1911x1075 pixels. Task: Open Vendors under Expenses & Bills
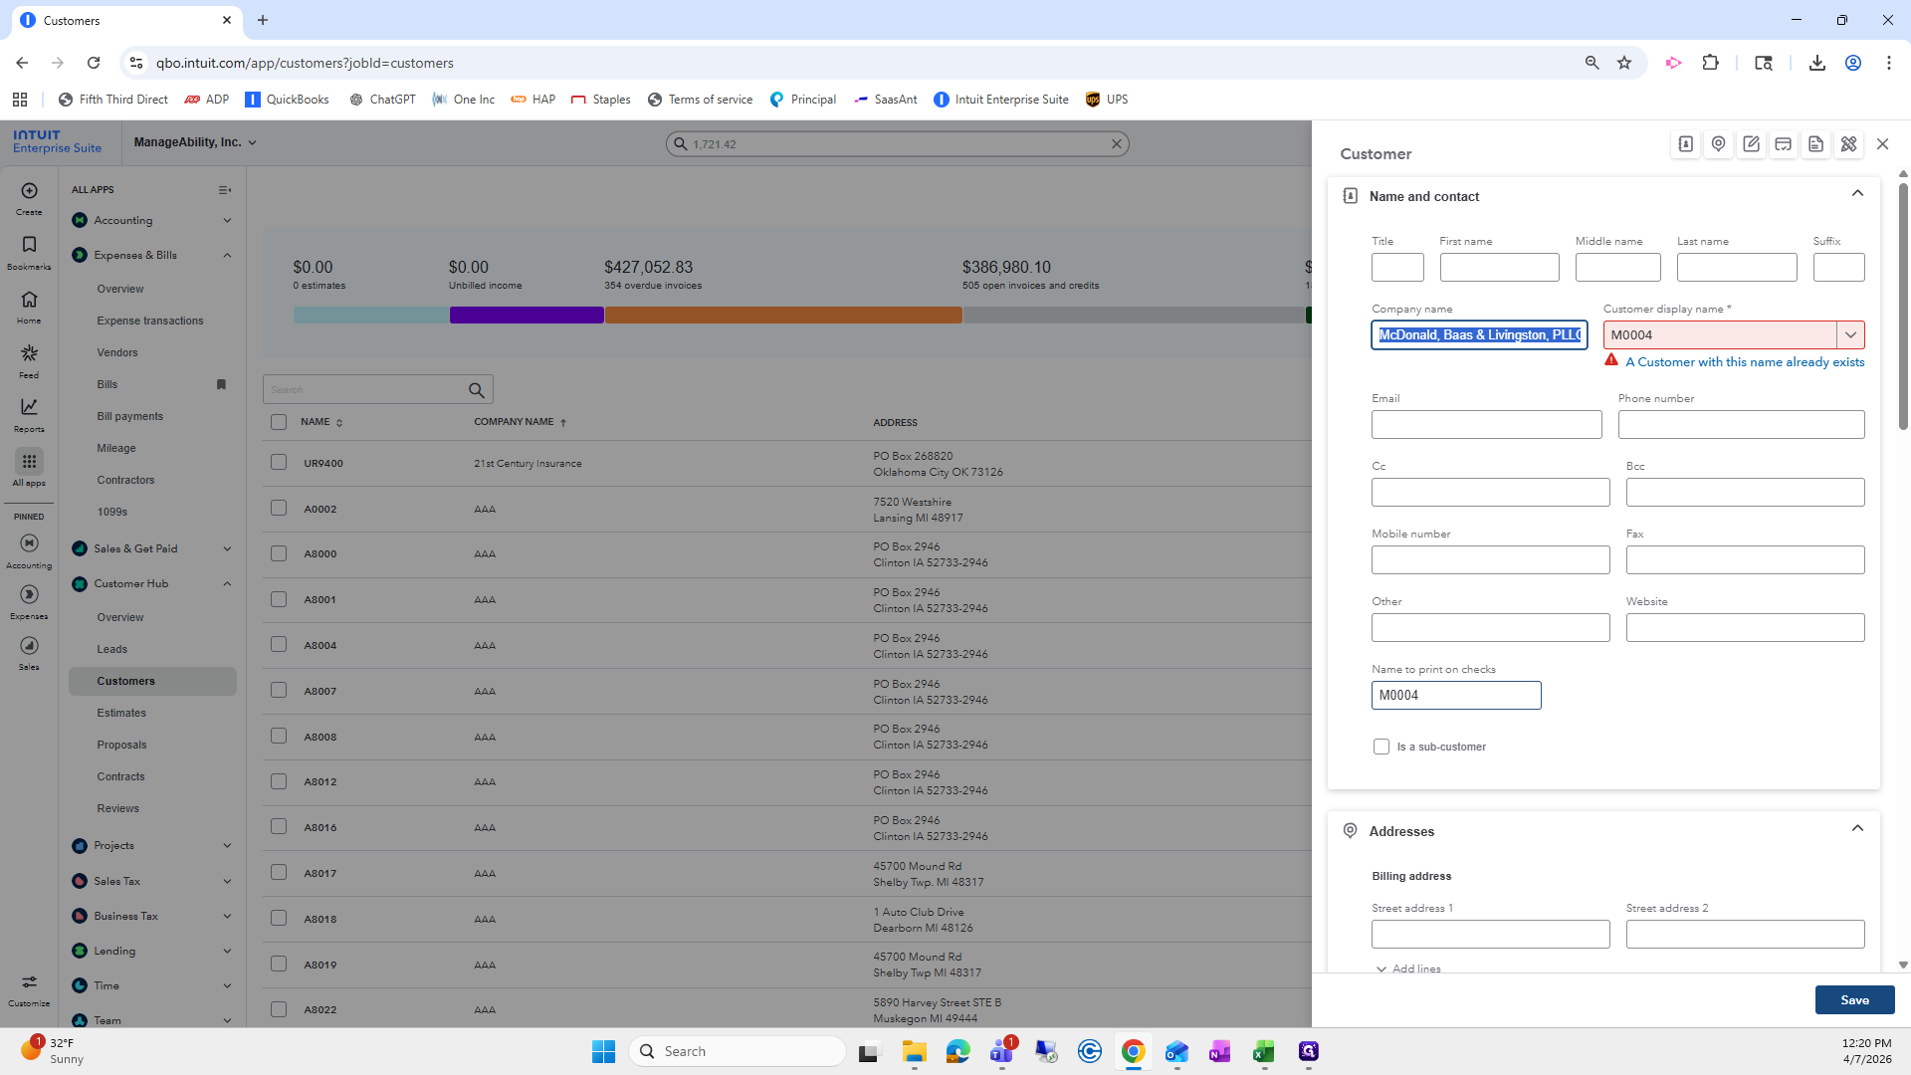point(117,352)
